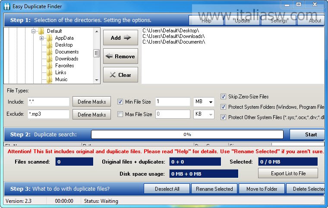328x208 pixels.
Task: Click the Version: 2.3 status text
Action: [19, 201]
